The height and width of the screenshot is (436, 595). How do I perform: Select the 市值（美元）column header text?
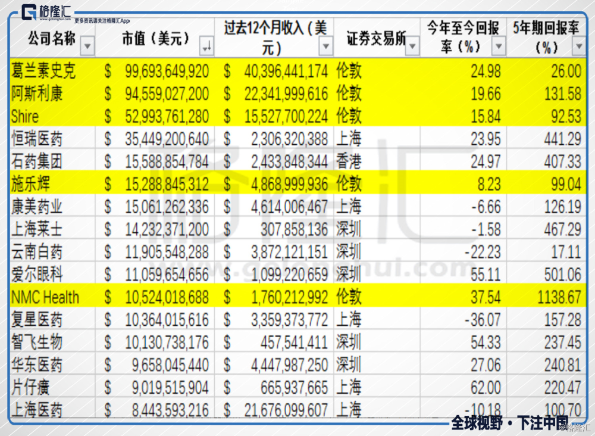156,38
